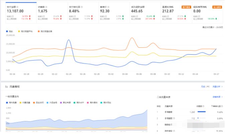This screenshot has height=136, width=229.
Task: Click the visitor bar for 手淘搜索 1,260
Action: tap(202, 112)
